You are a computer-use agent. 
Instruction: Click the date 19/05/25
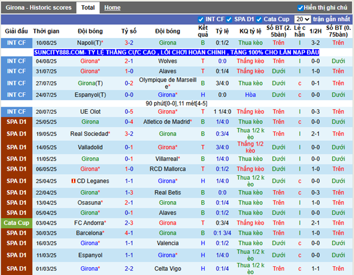coord(46,134)
